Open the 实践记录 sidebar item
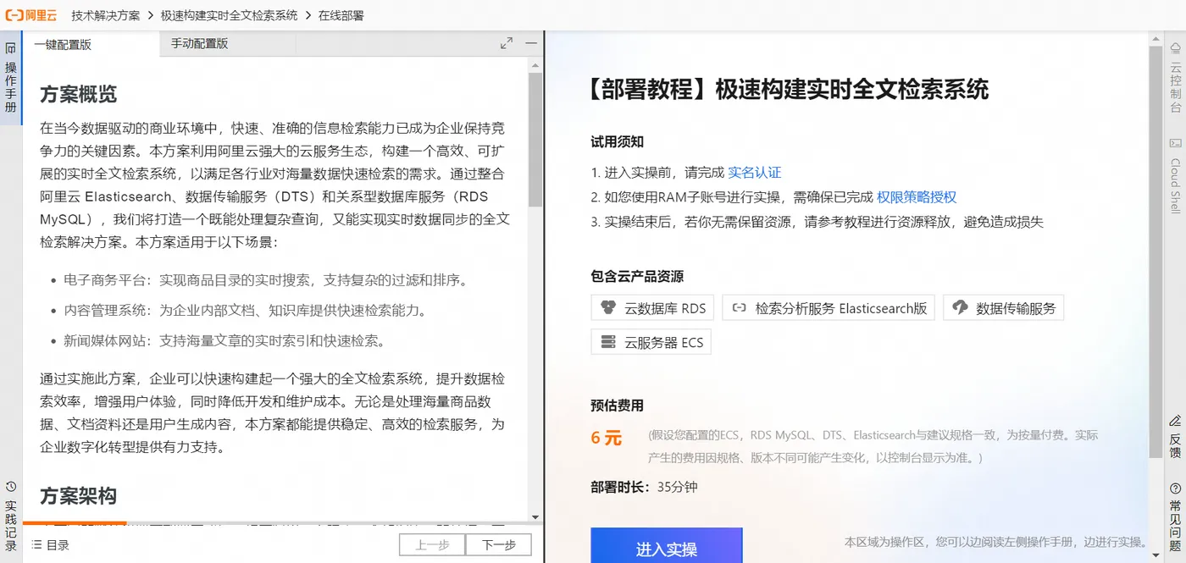This screenshot has height=563, width=1186. pyautogui.click(x=11, y=516)
